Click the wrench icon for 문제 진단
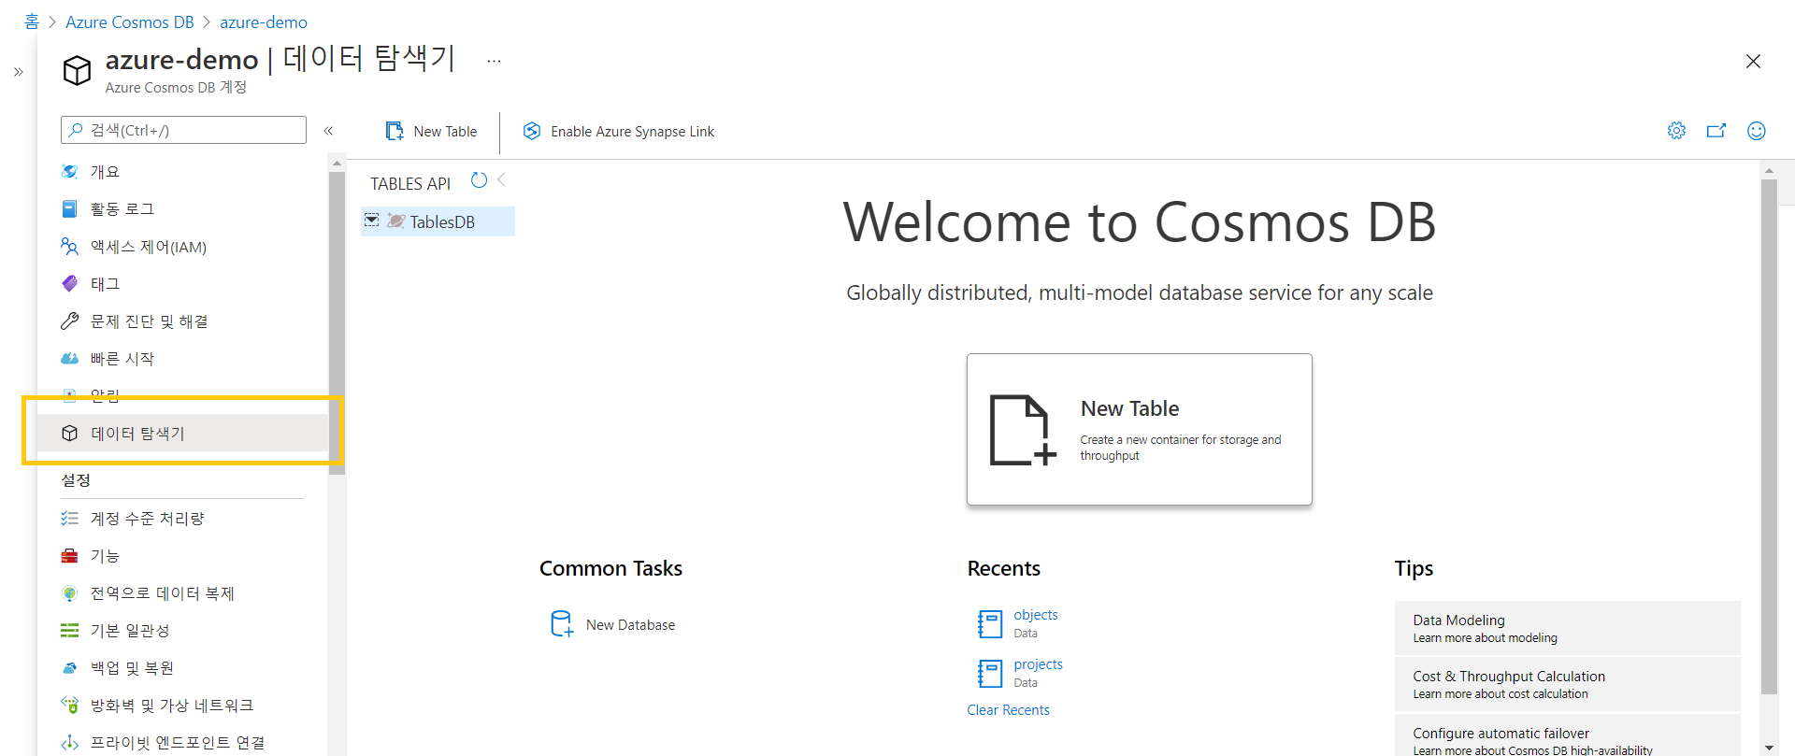Viewport: 1795px width, 756px height. pos(69,321)
